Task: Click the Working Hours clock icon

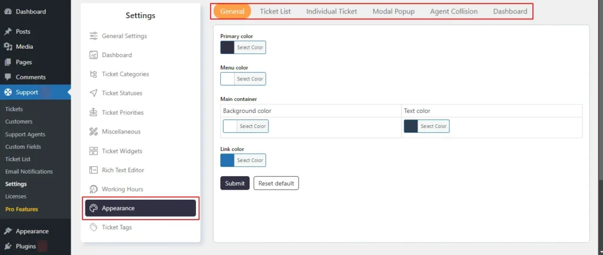Action: (x=94, y=189)
